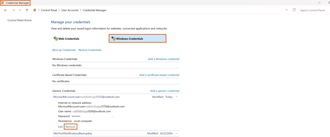Select Credential Manager in breadcrumb path

pos(94,10)
